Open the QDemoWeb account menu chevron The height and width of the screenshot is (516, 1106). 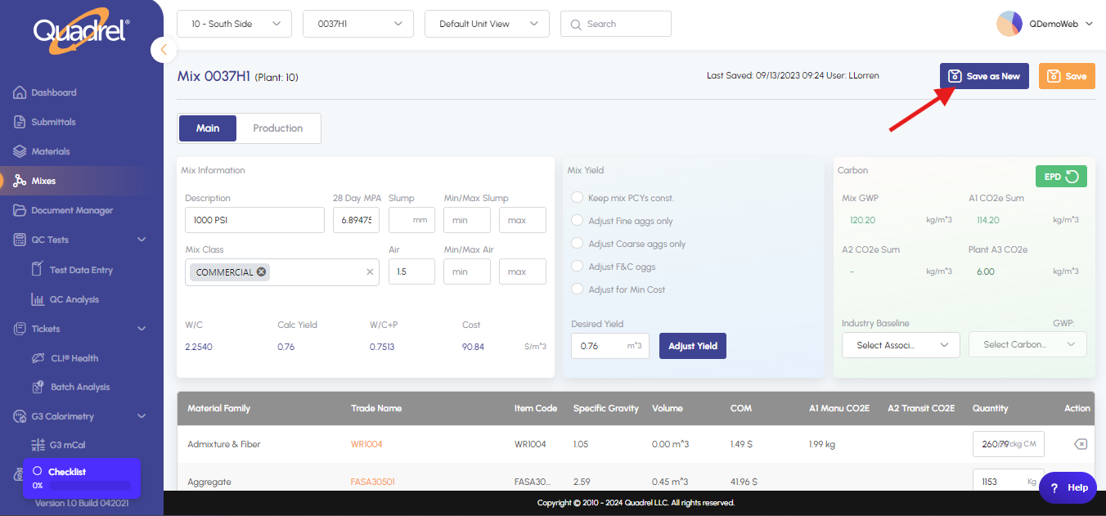1089,25
